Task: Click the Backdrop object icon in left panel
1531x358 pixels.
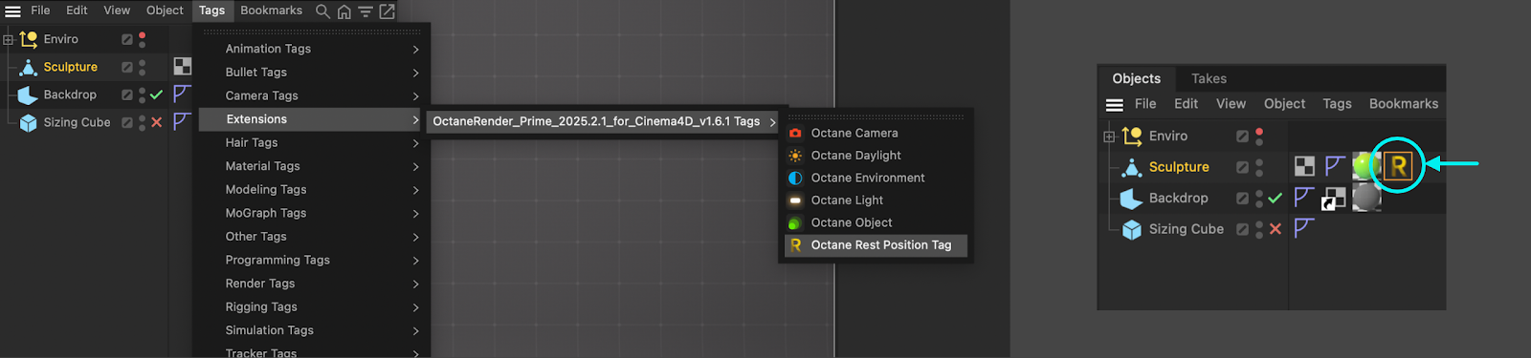Action: pos(29,95)
